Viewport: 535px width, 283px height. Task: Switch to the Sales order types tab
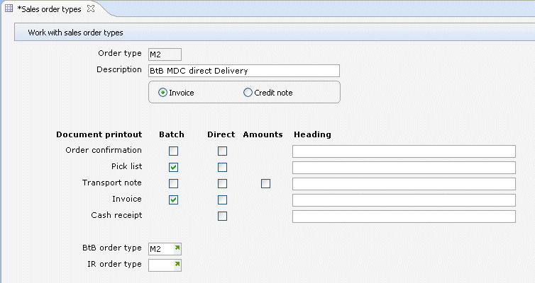(x=50, y=9)
